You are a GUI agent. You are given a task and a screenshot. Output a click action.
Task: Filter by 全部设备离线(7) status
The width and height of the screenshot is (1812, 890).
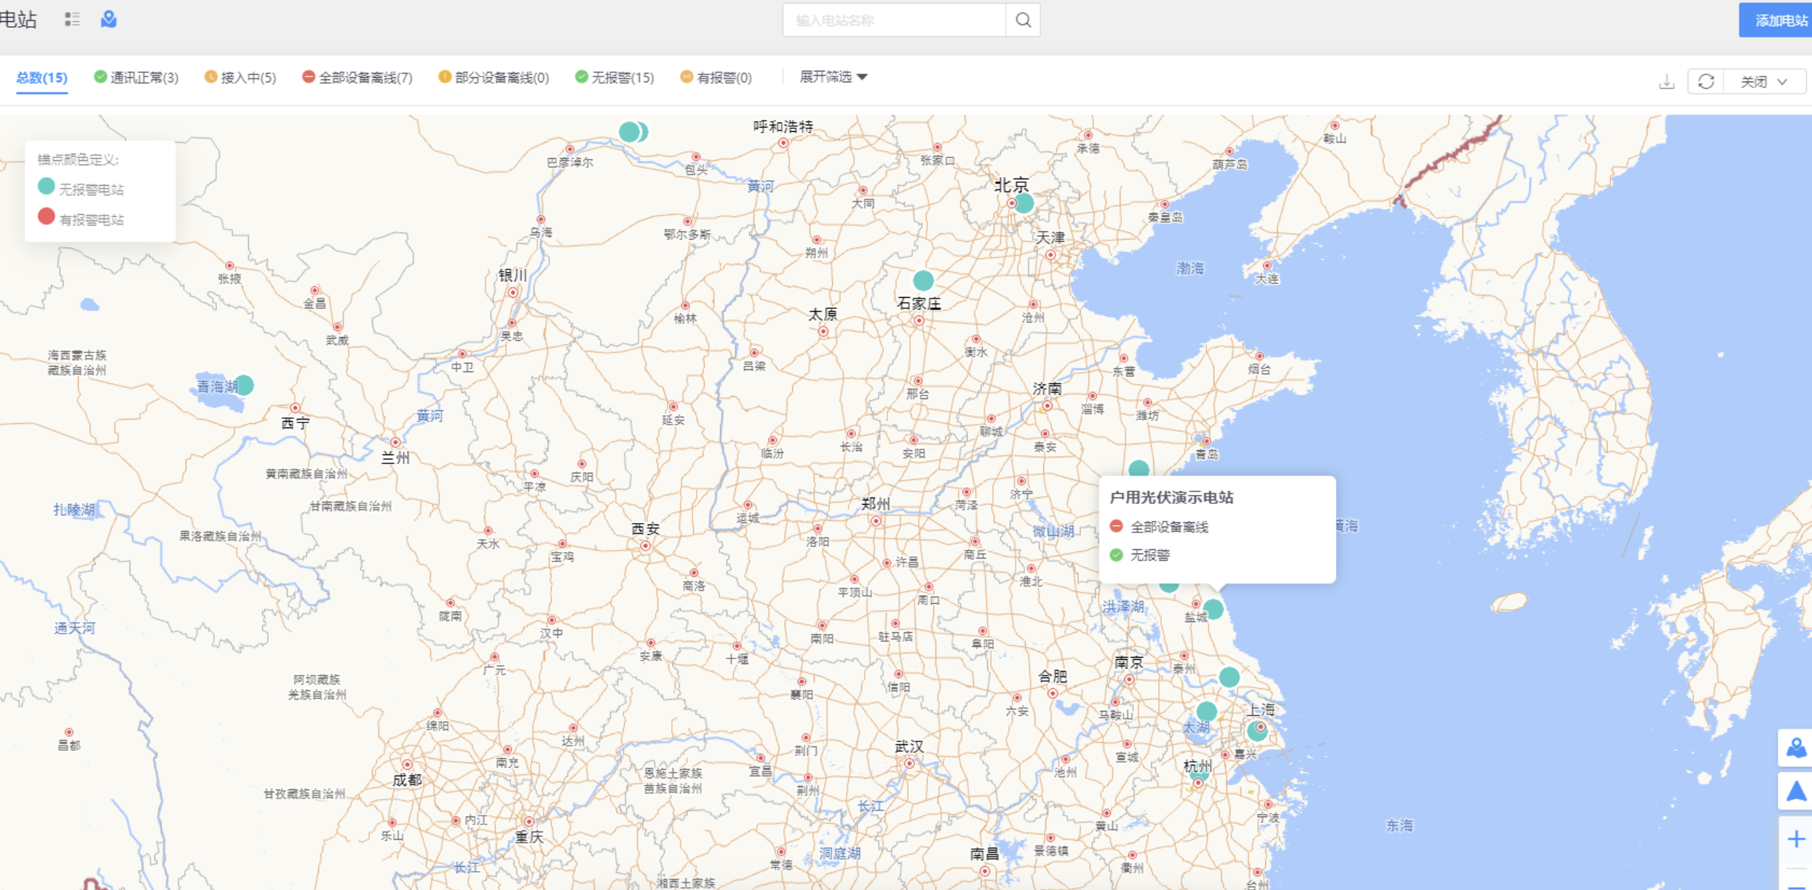pyautogui.click(x=357, y=77)
